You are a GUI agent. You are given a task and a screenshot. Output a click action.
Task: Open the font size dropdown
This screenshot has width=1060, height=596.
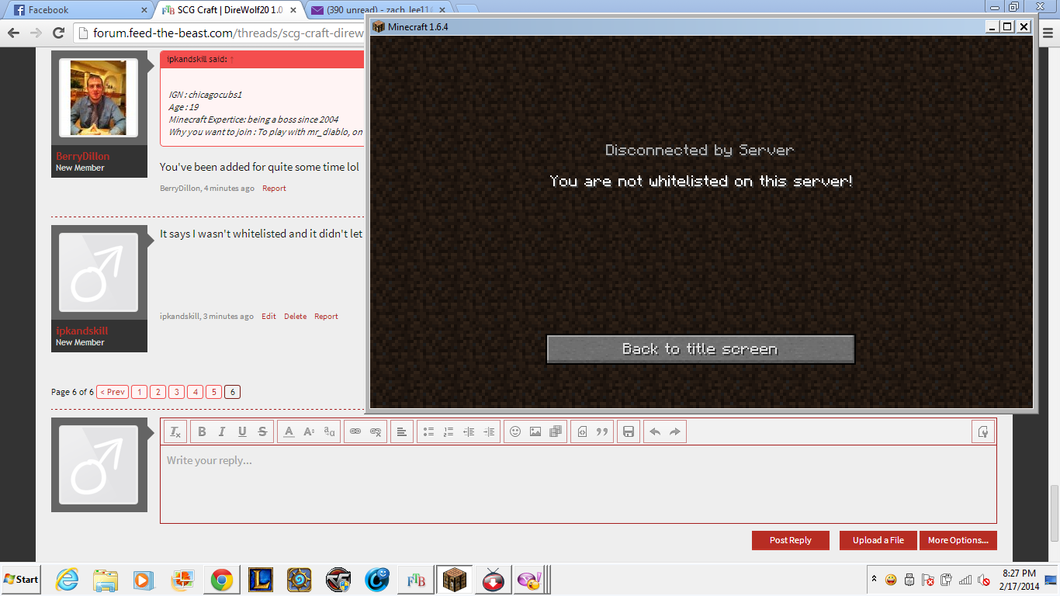click(x=309, y=432)
